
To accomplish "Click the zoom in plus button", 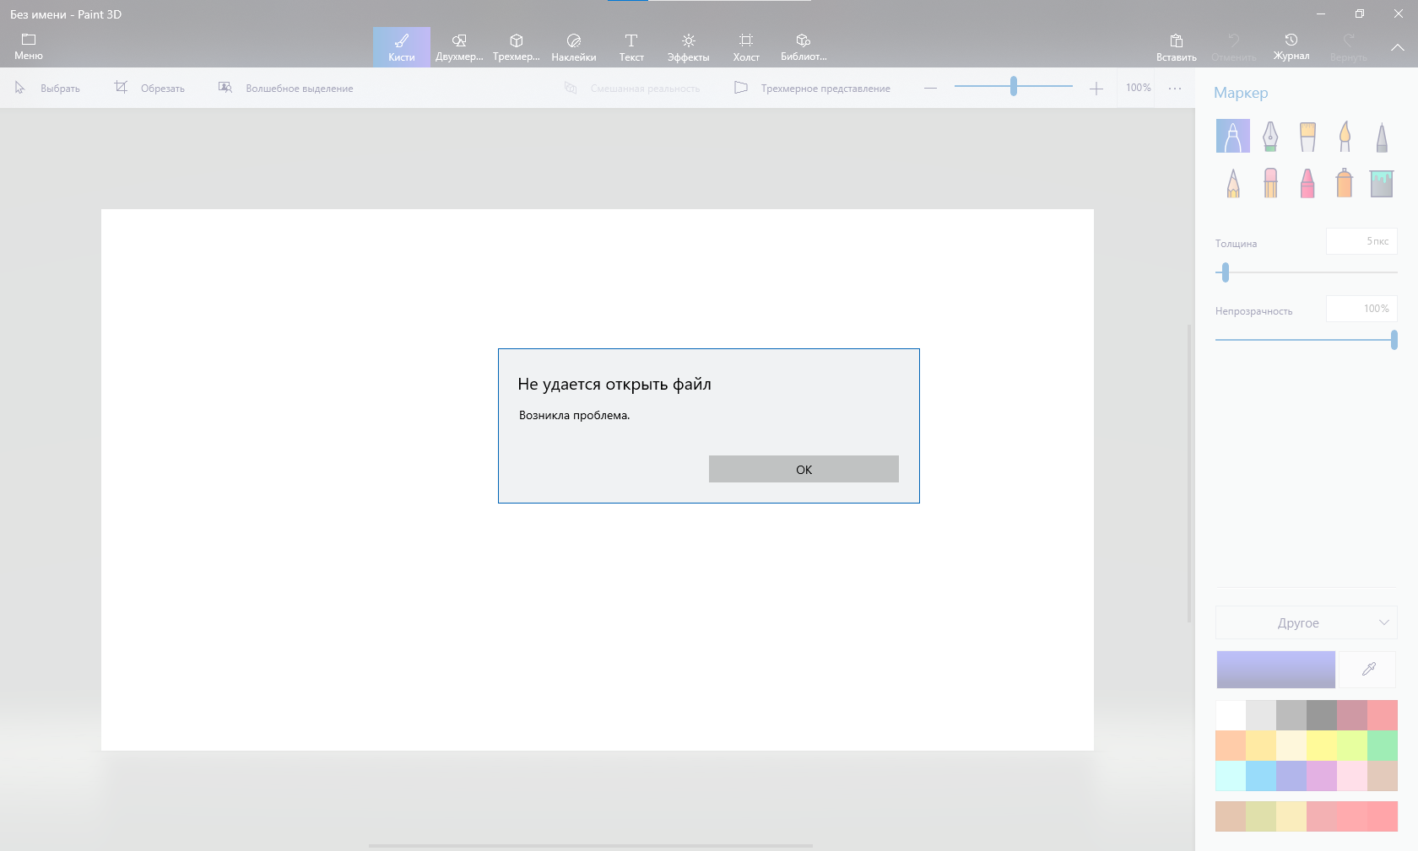I will click(1096, 88).
